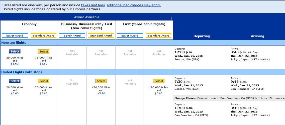Click Standard Award header under First three-cabin
The width and height of the screenshot is (285, 125).
pyautogui.click(x=159, y=35)
